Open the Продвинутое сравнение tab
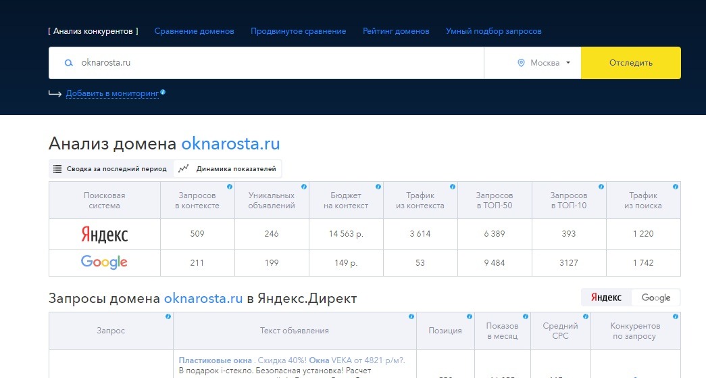 coord(298,31)
